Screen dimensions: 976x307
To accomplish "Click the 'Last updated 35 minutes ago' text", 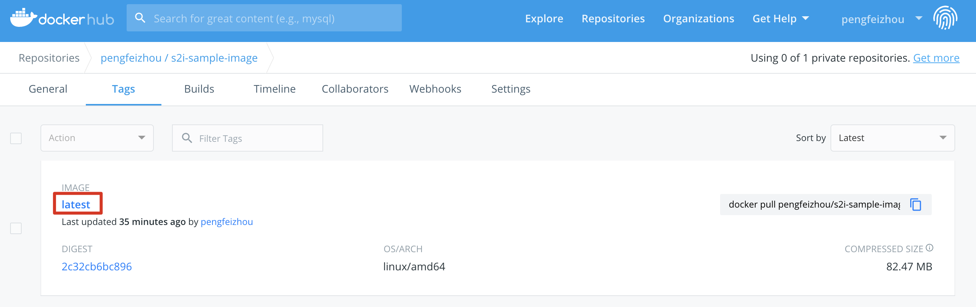I will coord(124,222).
